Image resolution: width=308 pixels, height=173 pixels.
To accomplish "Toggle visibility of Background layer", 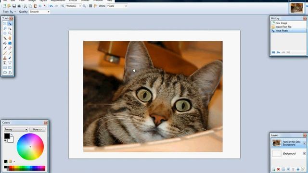I will [x=305, y=153].
